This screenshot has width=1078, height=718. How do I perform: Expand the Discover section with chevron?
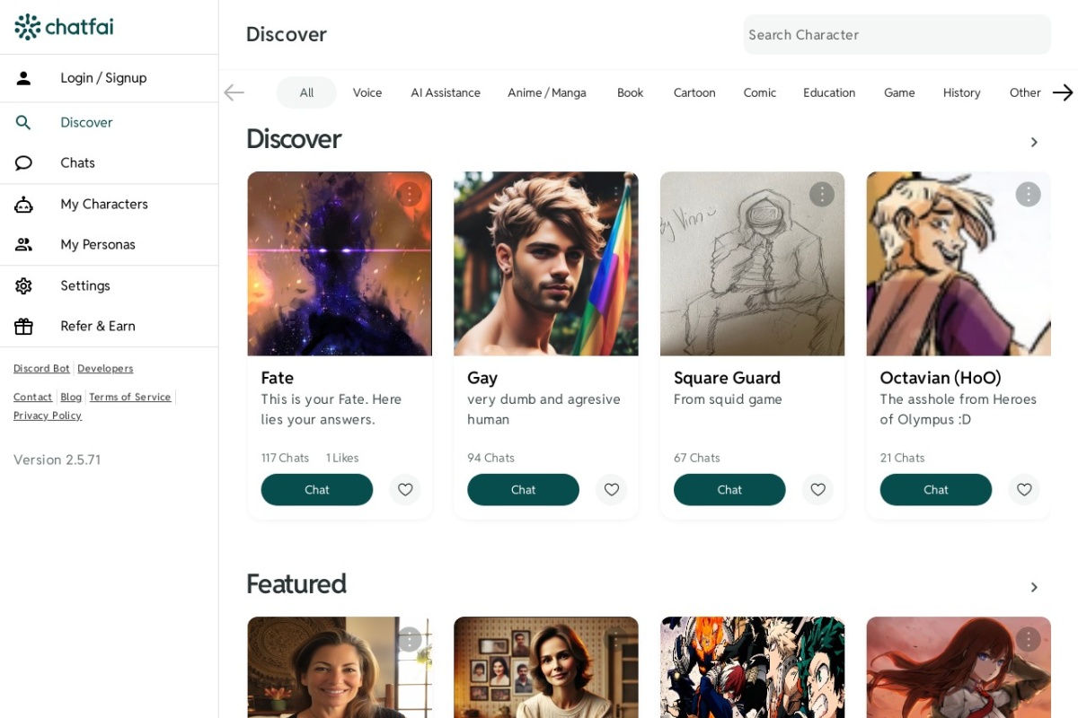(x=1034, y=142)
